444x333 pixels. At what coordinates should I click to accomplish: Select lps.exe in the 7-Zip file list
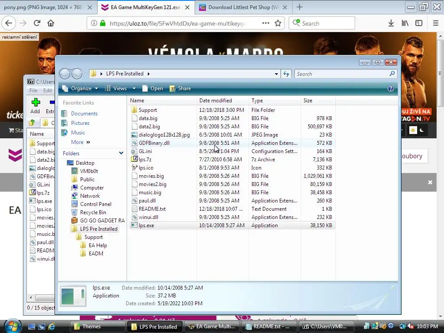coord(44,201)
